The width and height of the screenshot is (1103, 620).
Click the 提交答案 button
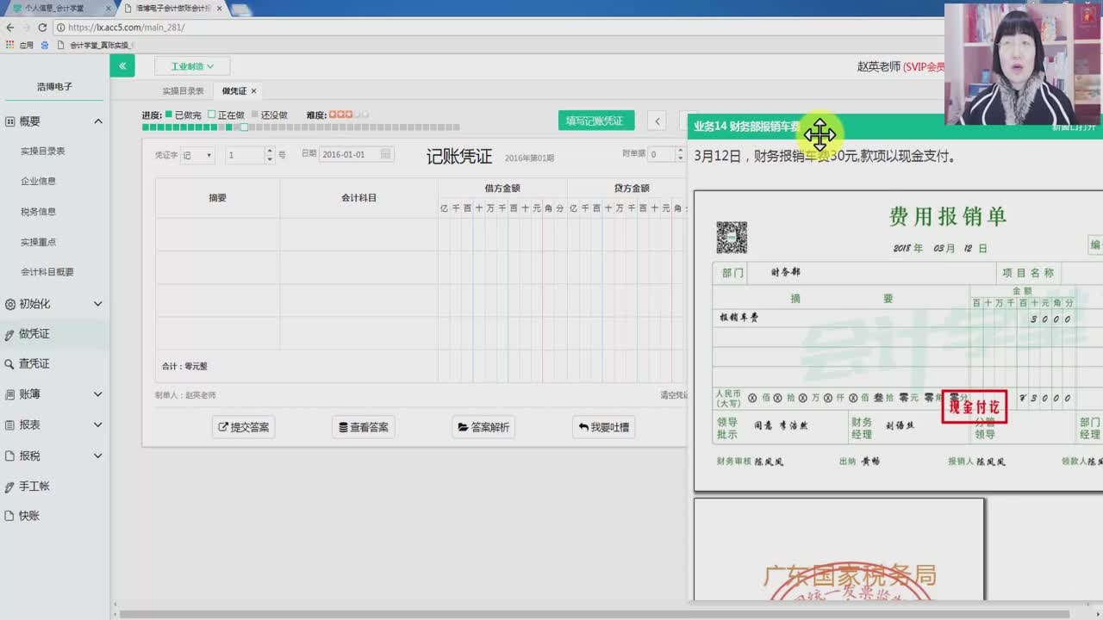tap(244, 427)
